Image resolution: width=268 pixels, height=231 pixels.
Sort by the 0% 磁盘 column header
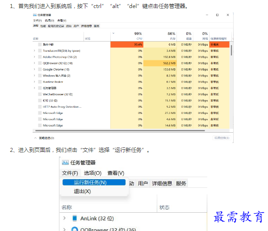[185, 36]
